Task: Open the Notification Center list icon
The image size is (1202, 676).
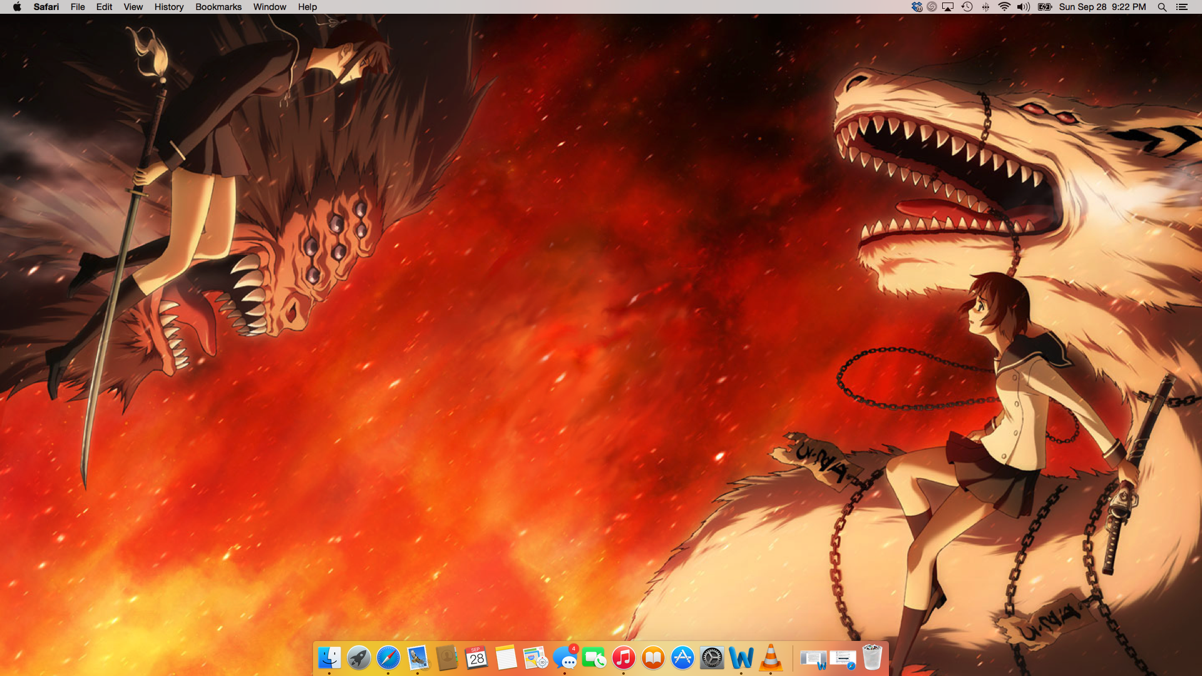Action: 1182,7
